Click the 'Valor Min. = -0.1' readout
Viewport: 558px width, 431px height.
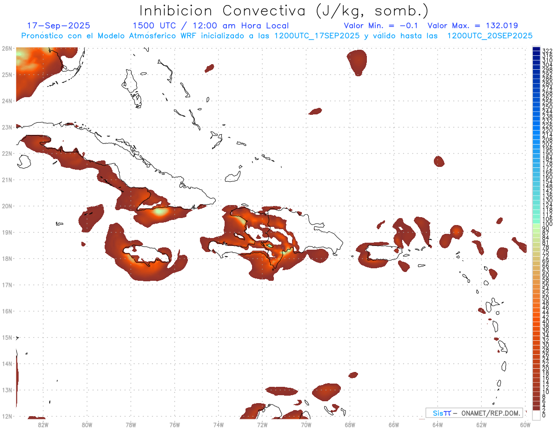click(382, 26)
